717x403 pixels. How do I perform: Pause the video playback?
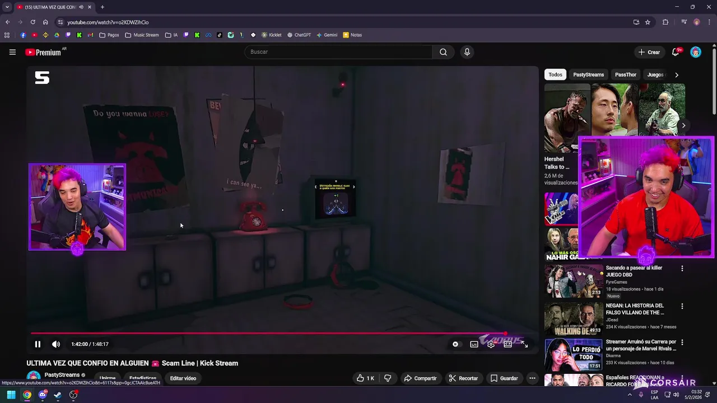[38, 344]
